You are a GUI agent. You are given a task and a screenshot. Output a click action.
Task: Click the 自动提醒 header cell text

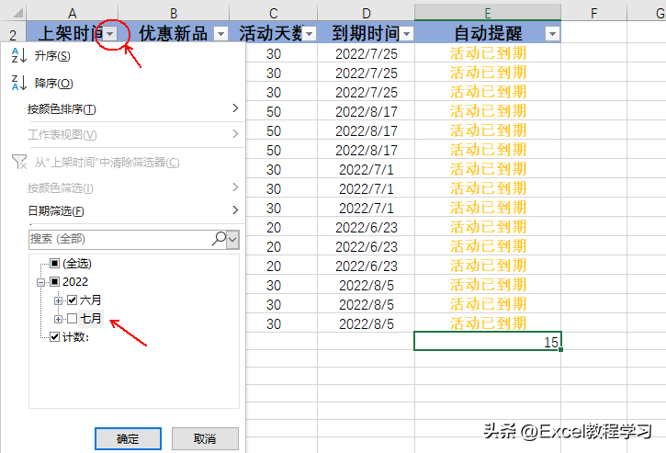(x=488, y=33)
